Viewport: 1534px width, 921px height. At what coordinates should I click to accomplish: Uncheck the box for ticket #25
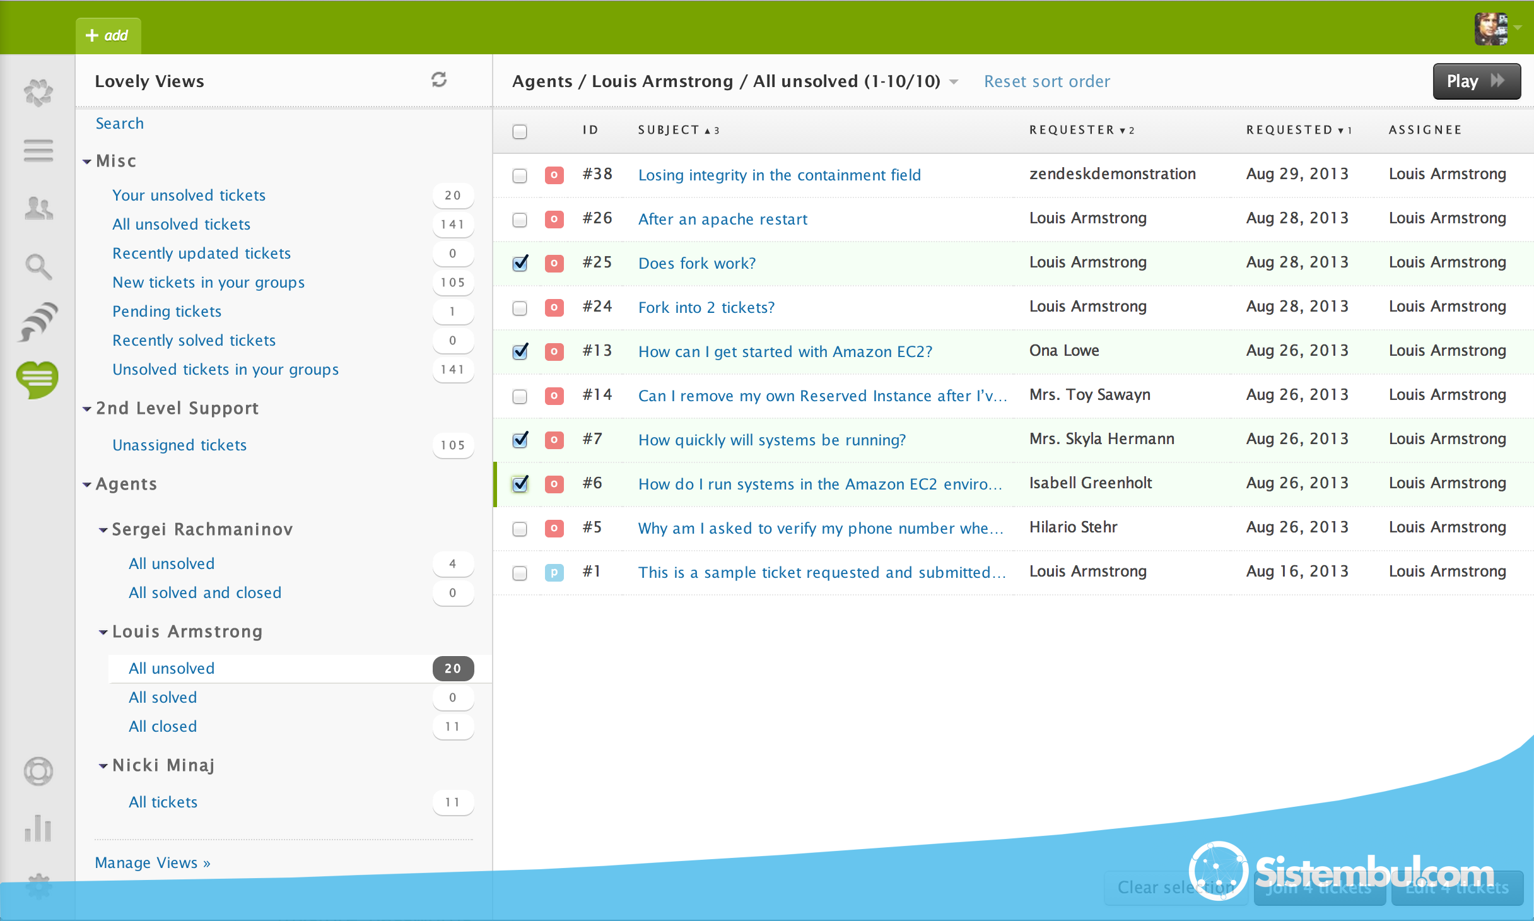(x=520, y=263)
